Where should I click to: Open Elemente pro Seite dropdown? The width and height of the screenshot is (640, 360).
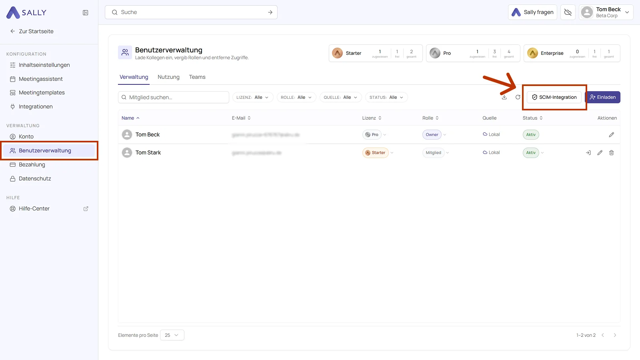coord(172,335)
